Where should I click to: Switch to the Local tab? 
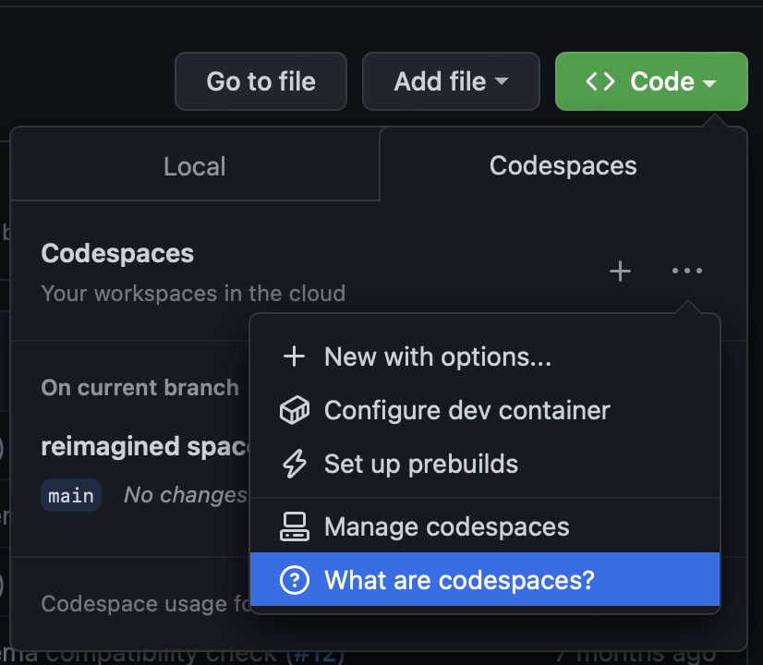pos(195,166)
